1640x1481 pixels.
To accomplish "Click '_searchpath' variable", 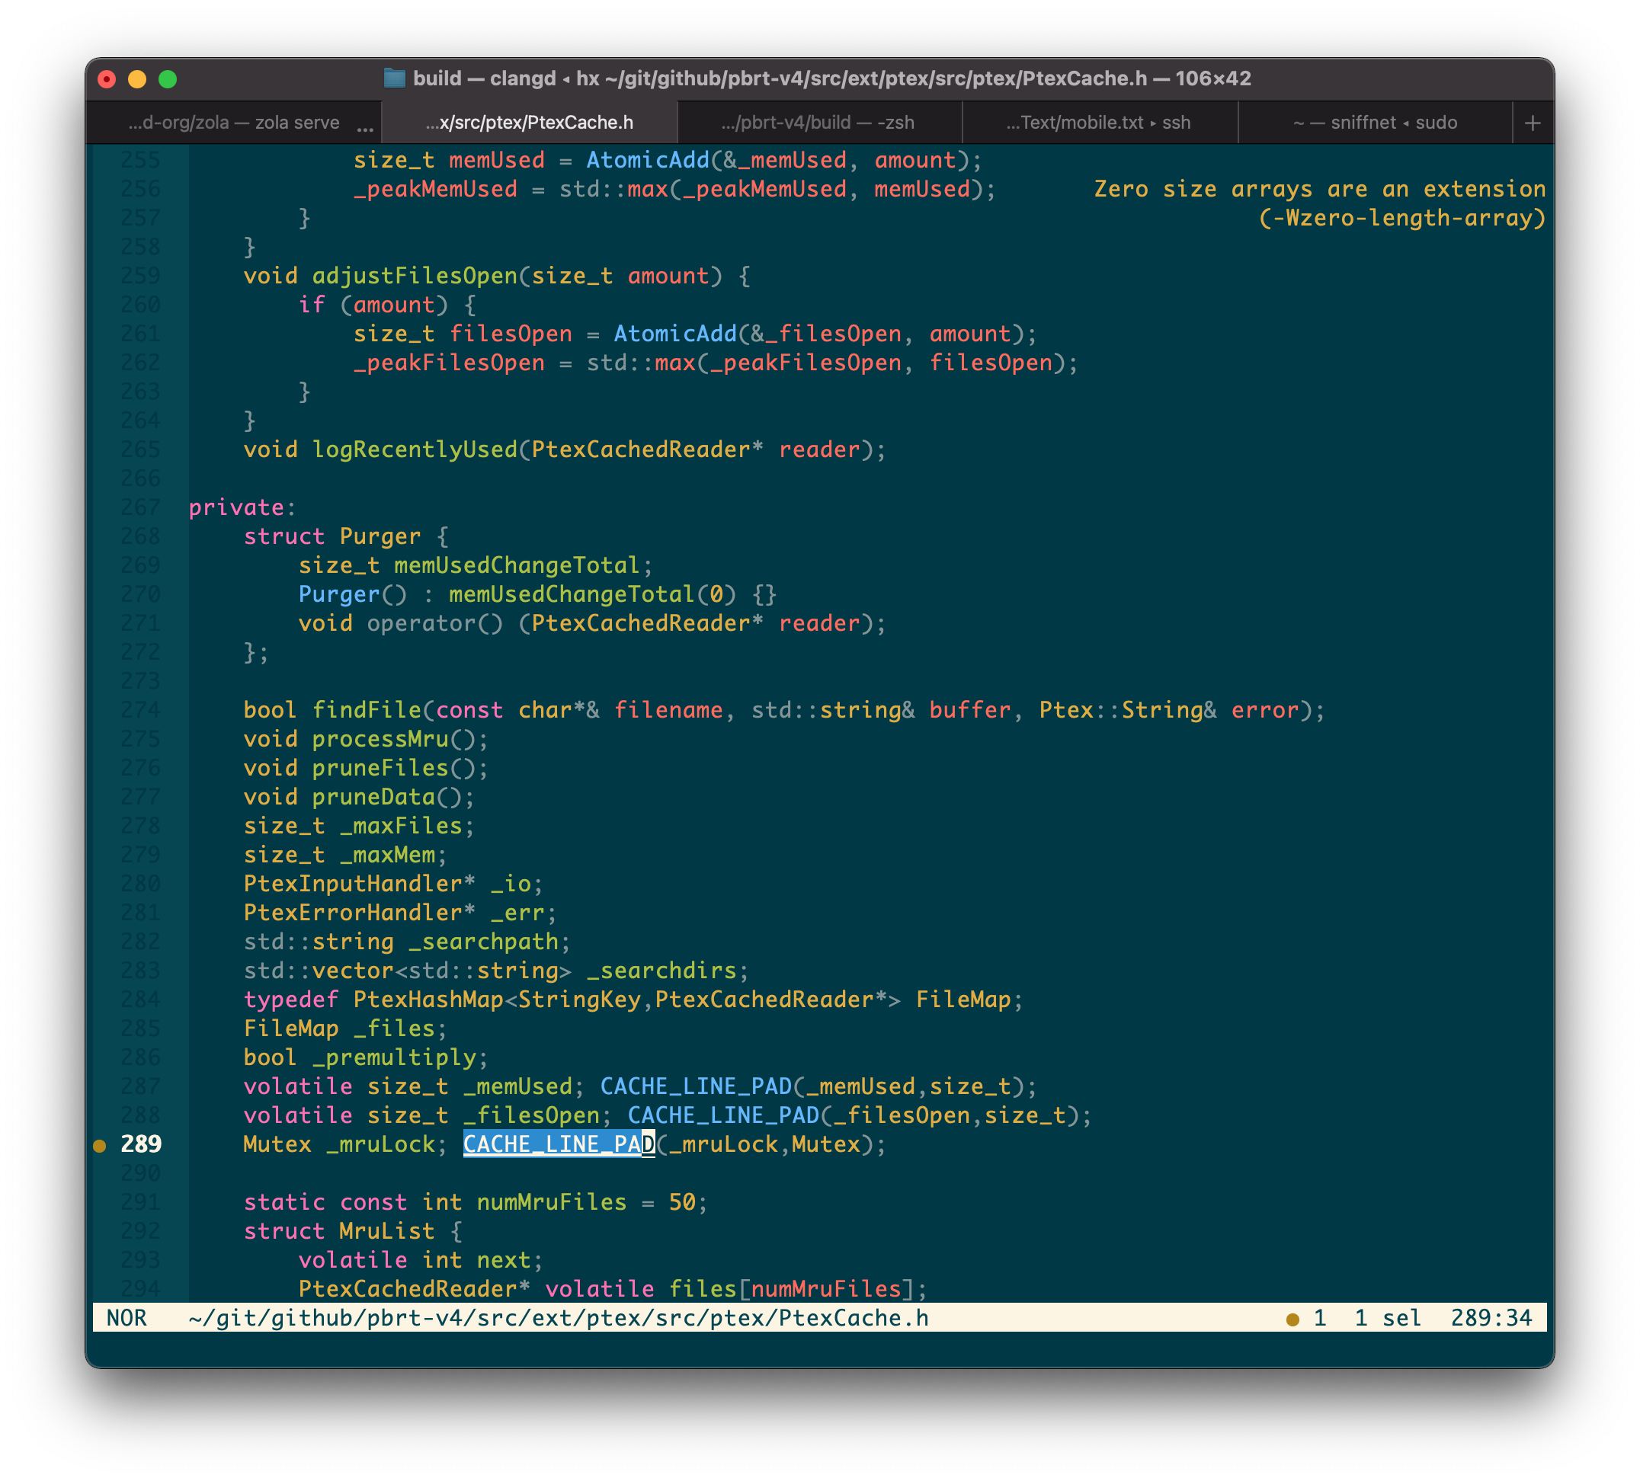I will (483, 942).
